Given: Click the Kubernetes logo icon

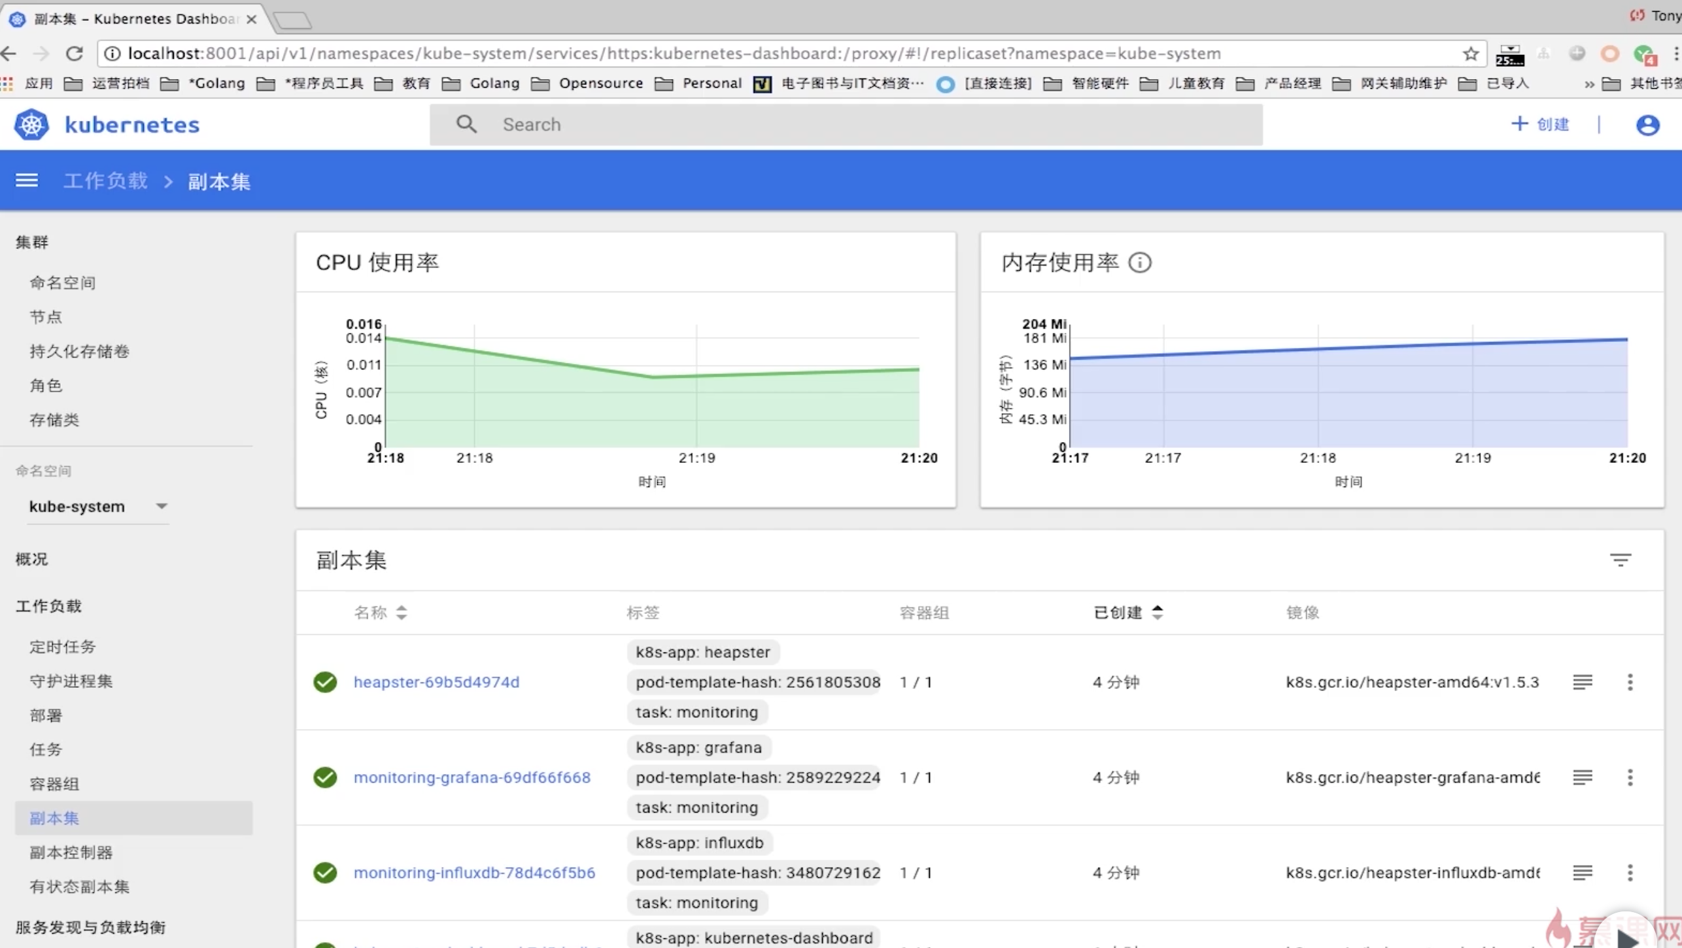Looking at the screenshot, I should point(31,124).
